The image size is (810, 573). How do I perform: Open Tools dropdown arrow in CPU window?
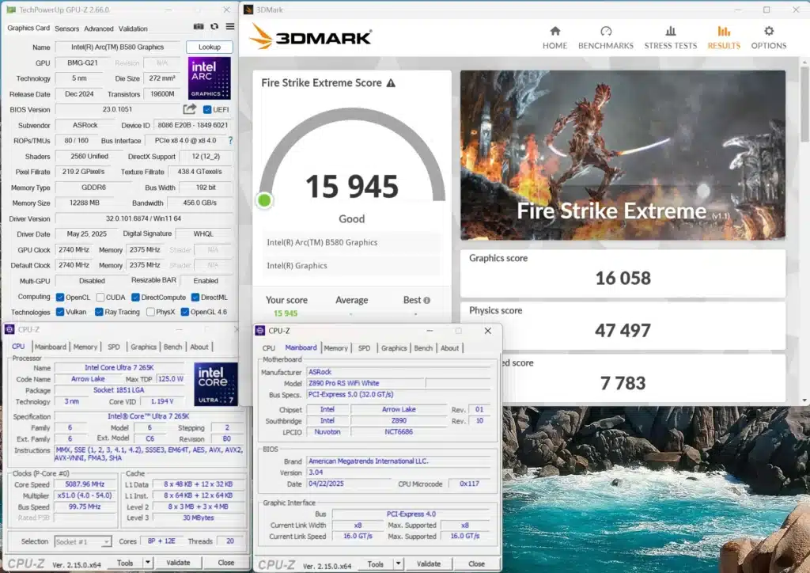(x=148, y=563)
